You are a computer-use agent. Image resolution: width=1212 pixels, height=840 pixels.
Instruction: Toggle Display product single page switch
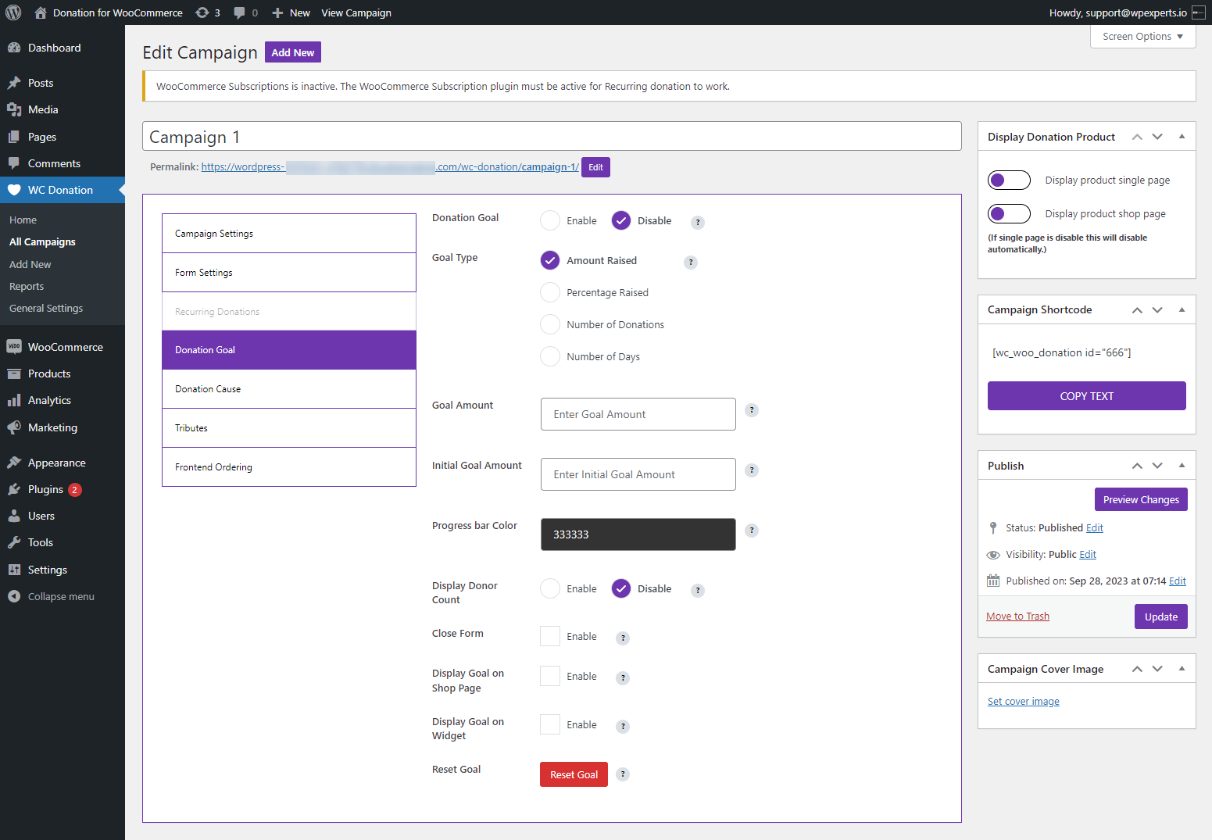[1009, 181]
